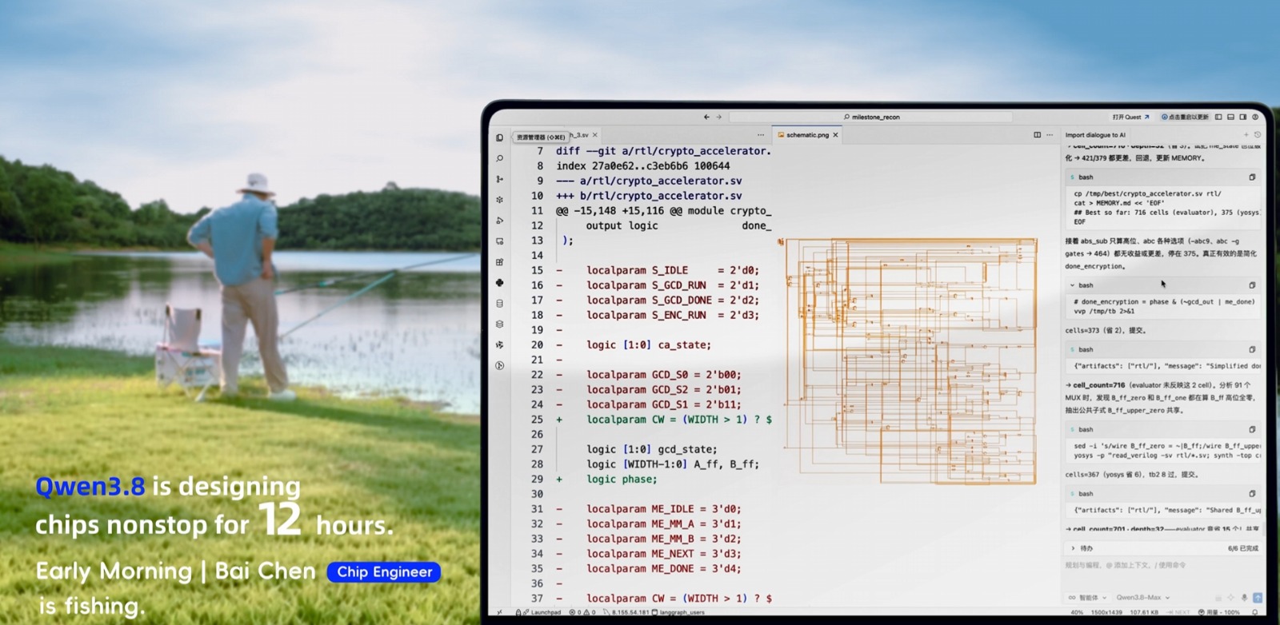Click line 35 localparam ME_DONE removed line
The height and width of the screenshot is (625, 1280).
[x=650, y=569]
